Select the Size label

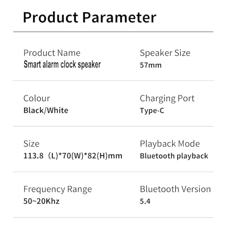(x=31, y=144)
